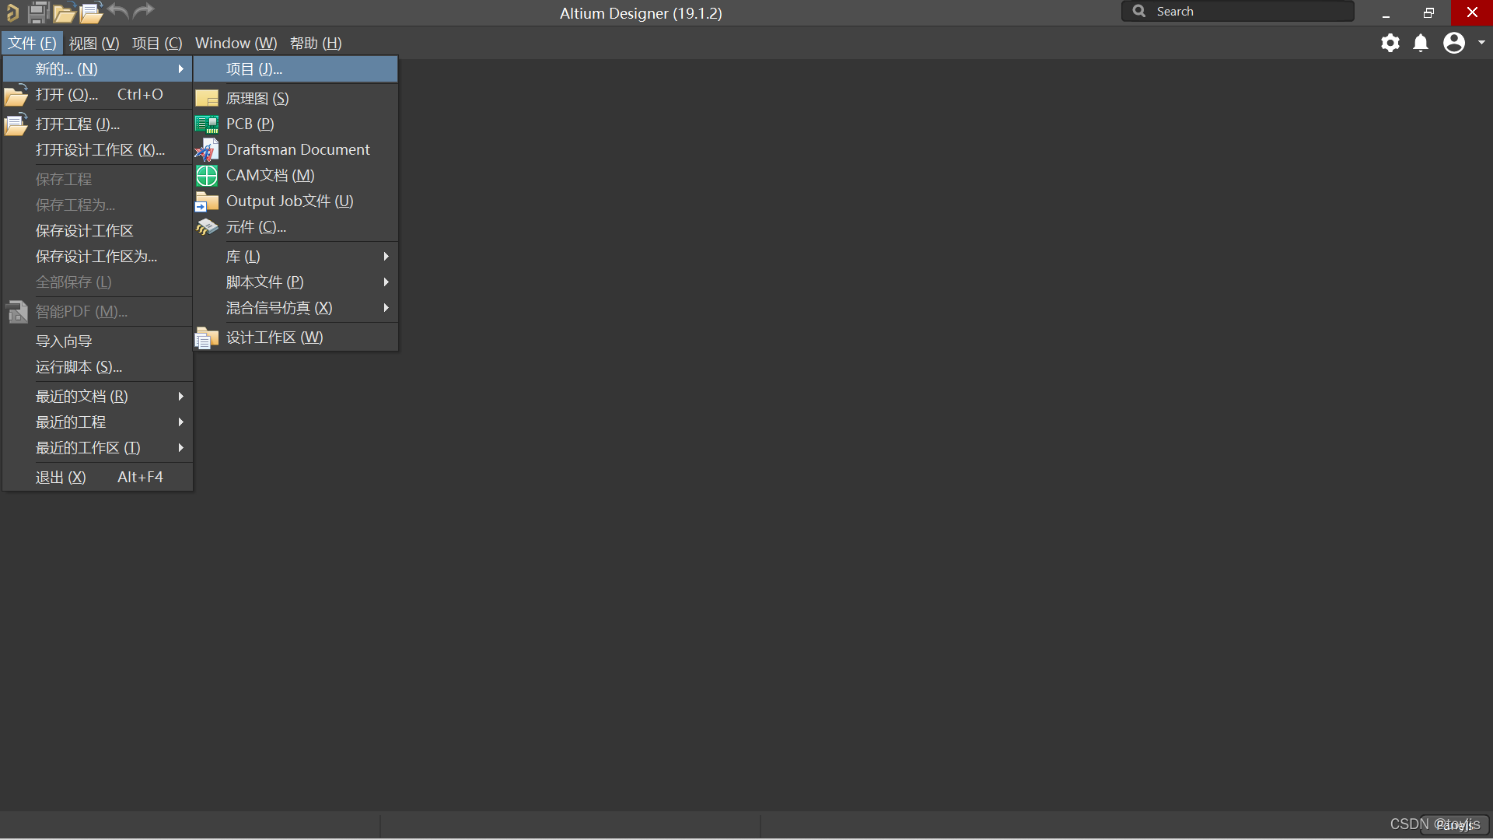Click the PCB document icon
Viewport: 1493px width, 840px height.
coord(207,124)
